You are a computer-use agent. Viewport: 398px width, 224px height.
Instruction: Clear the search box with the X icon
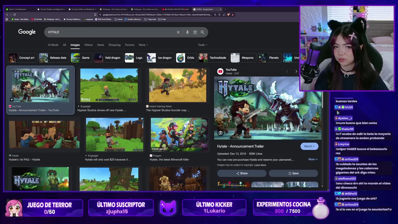pyautogui.click(x=178, y=32)
